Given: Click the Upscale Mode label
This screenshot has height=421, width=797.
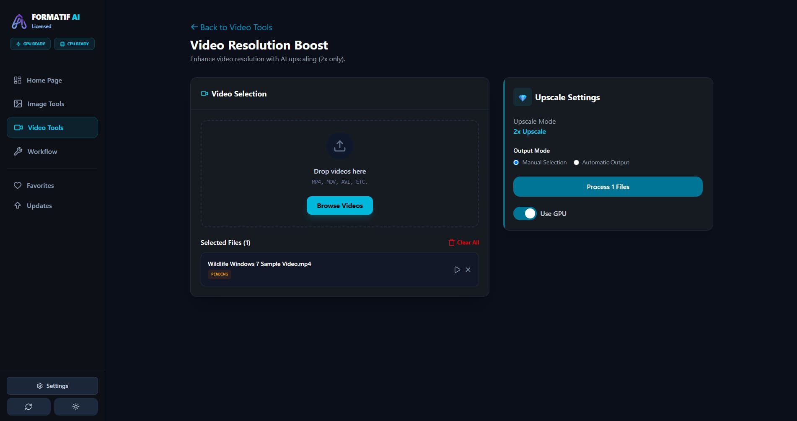Looking at the screenshot, I should tap(535, 121).
